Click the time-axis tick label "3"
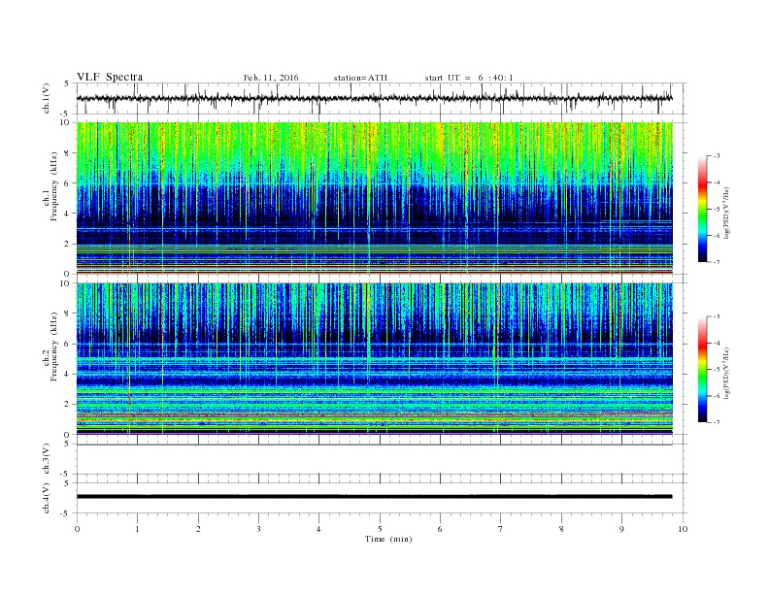The width and height of the screenshot is (769, 594). (x=258, y=529)
